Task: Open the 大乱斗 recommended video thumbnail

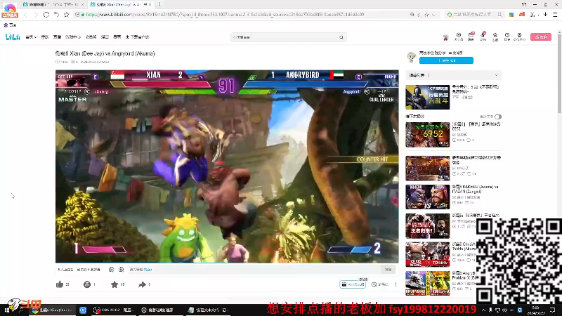Action: pos(427,97)
